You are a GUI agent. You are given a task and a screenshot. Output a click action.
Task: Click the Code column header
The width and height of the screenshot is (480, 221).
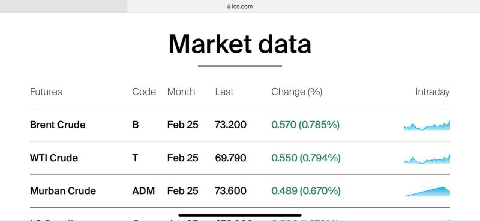pyautogui.click(x=144, y=92)
